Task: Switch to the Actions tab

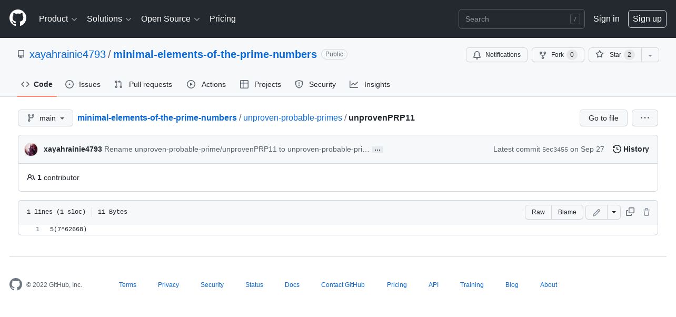Action: click(x=206, y=84)
